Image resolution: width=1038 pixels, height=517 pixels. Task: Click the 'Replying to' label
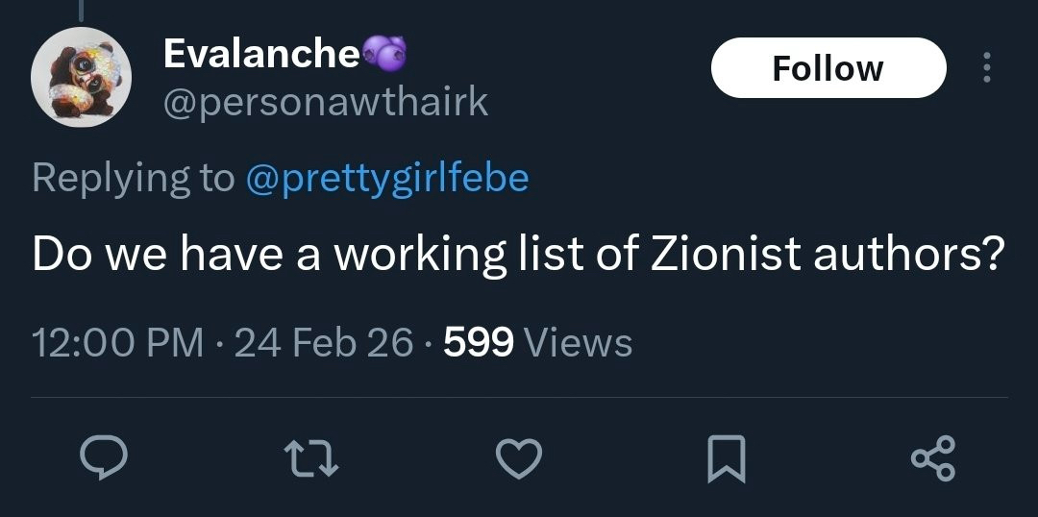[133, 178]
